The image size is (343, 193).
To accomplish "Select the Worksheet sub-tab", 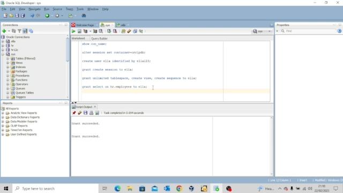I will point(78,39).
